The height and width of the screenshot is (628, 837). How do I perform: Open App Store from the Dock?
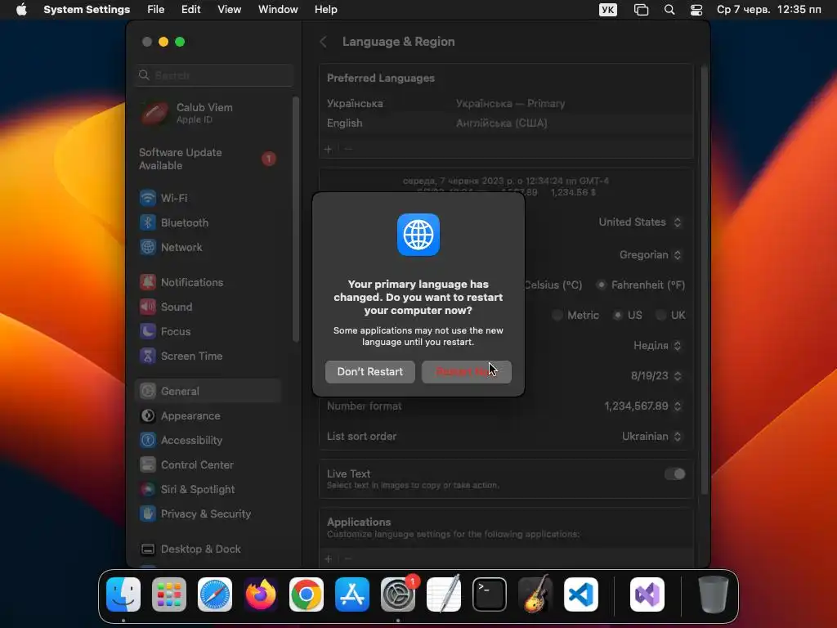(x=352, y=594)
